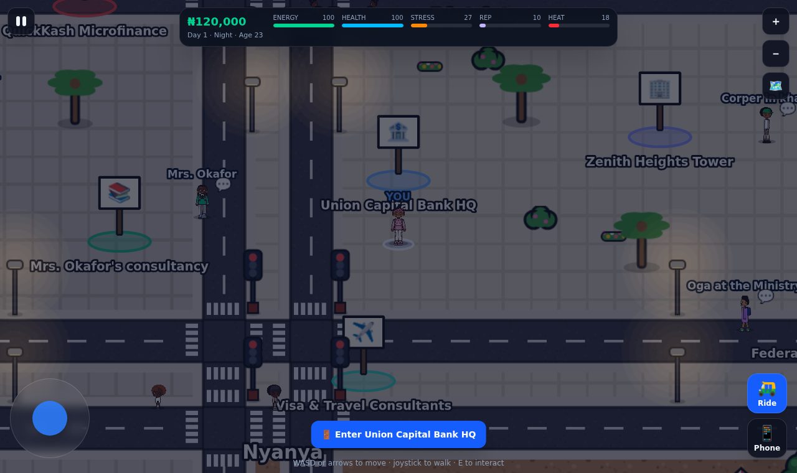Viewport: 797px width, 473px height.
Task: Click the Union Capital Bank HQ label
Action: [x=398, y=205]
